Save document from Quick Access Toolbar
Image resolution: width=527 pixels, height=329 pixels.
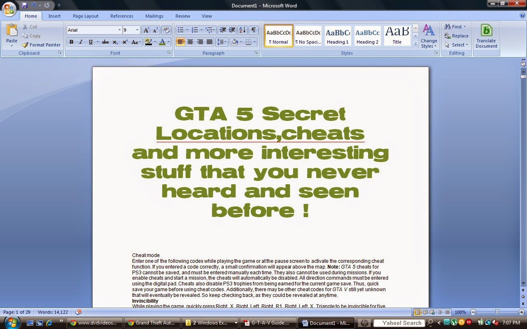(25, 5)
